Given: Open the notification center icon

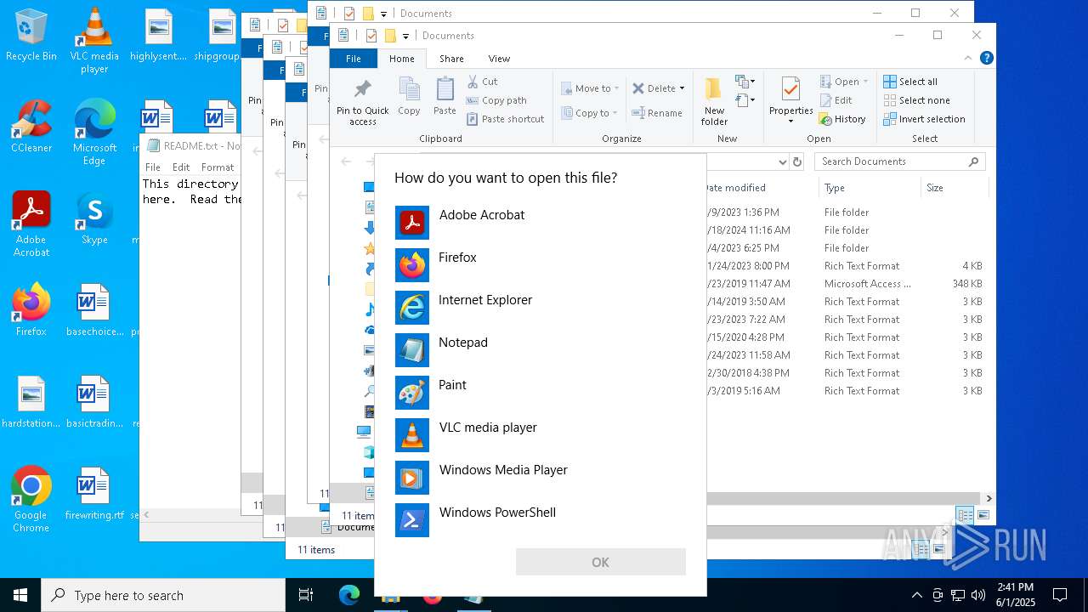Looking at the screenshot, I should click(1060, 595).
